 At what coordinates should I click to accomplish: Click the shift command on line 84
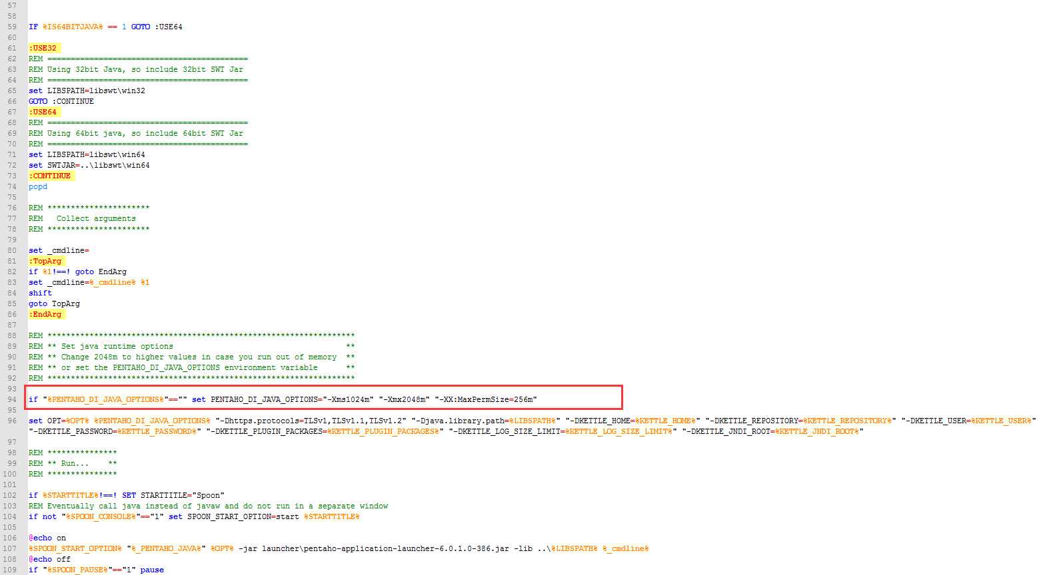[40, 293]
